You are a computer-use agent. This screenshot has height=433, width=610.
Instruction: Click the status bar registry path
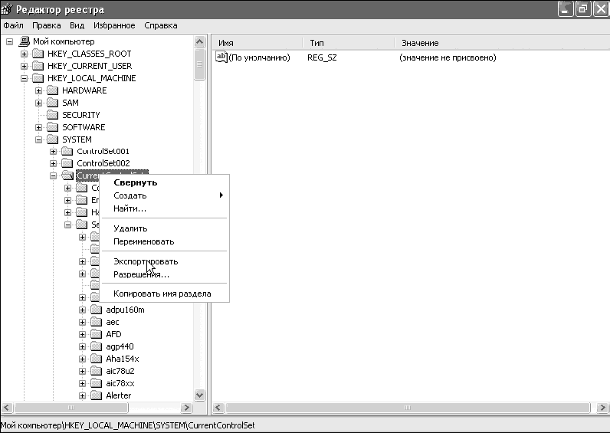pos(128,425)
